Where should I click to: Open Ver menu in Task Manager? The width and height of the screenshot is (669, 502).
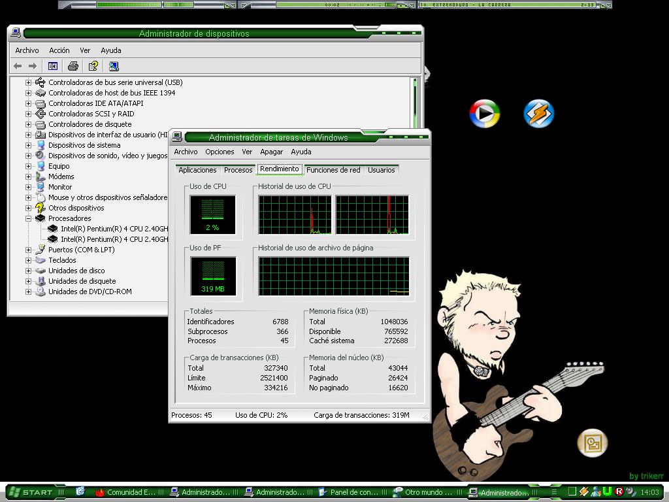point(247,152)
